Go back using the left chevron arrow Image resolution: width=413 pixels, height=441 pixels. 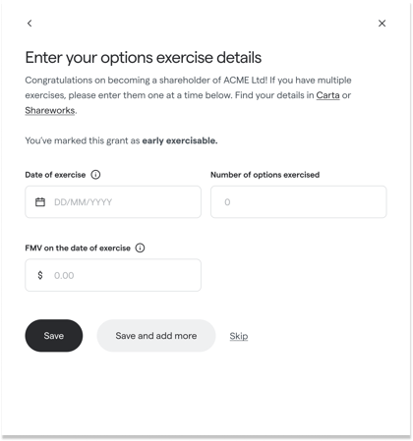click(29, 24)
